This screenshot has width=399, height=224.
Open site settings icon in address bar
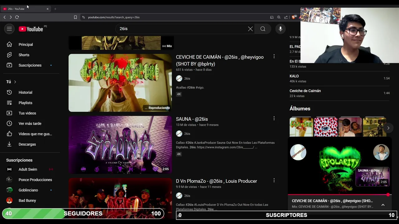tap(83, 17)
